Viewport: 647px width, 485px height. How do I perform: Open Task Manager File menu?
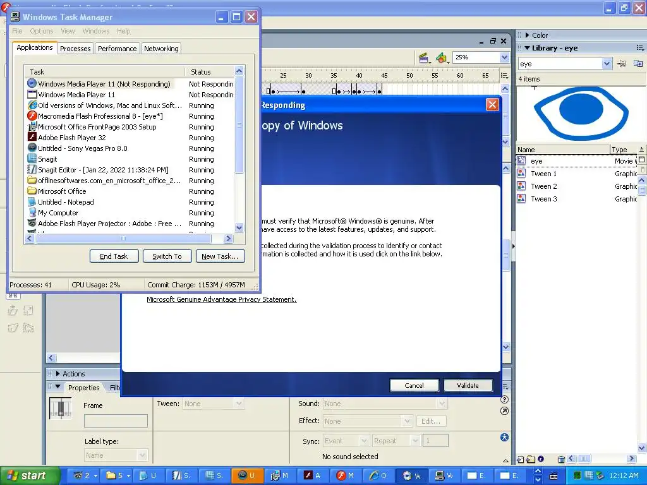17,31
